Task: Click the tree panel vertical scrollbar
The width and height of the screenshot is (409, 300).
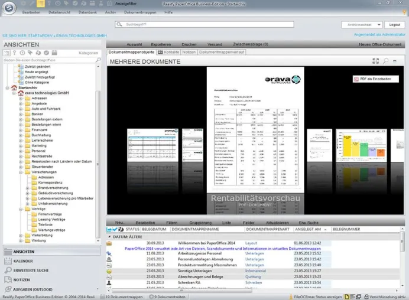Action: [98, 164]
